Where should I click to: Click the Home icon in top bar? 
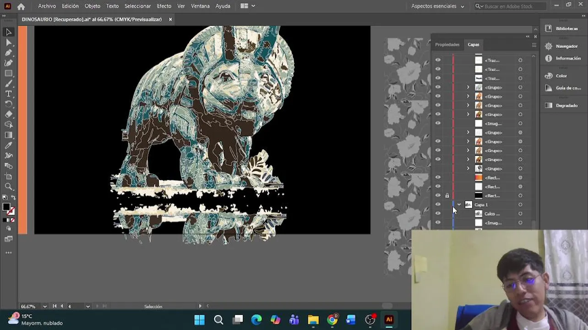(21, 6)
